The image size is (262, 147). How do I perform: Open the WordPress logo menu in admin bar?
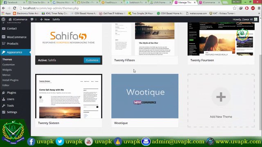click(3, 19)
